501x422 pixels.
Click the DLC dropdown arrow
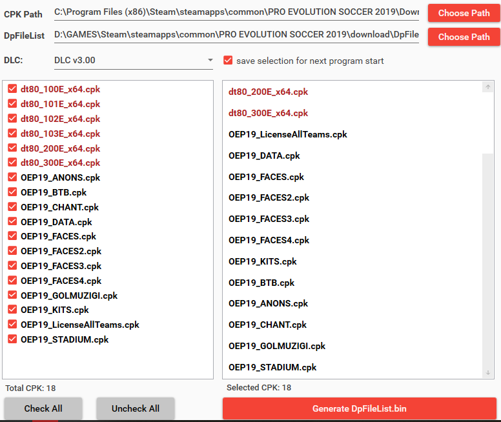click(x=210, y=61)
